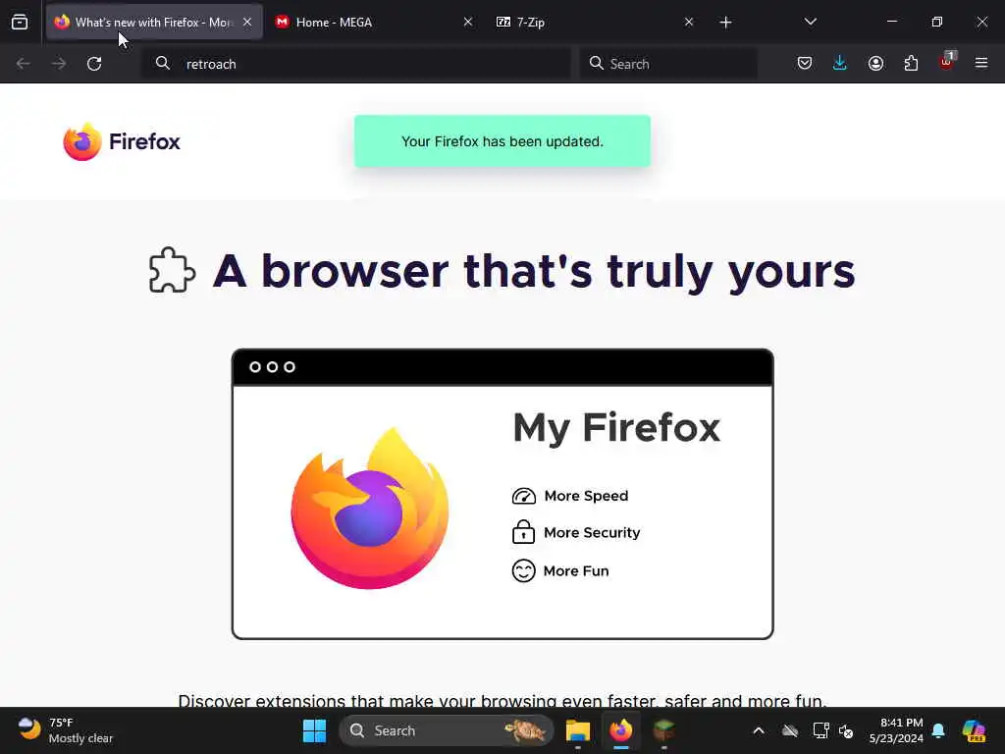Click the Windows taskbar Search box

pos(447,730)
